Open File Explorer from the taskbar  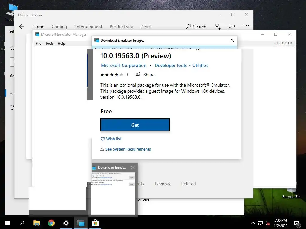point(36,223)
